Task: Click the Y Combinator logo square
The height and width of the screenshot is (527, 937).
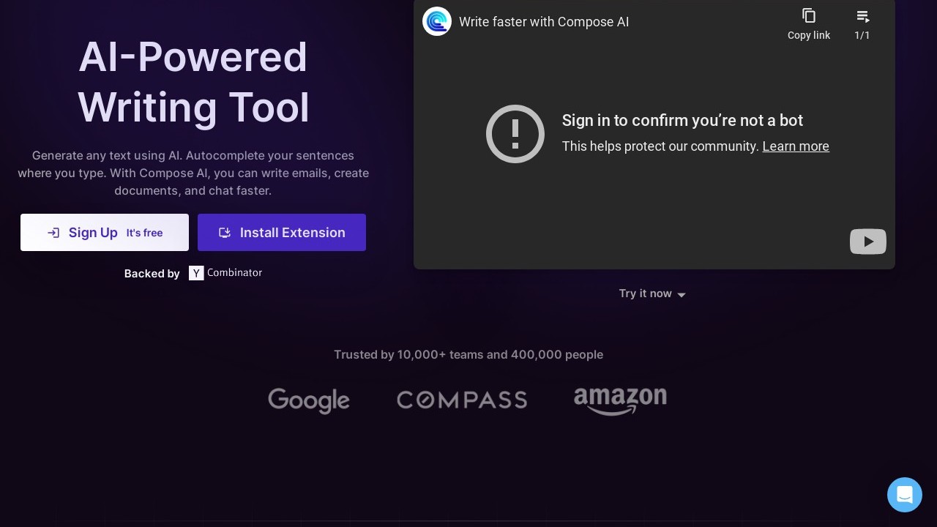Action: pyautogui.click(x=196, y=273)
